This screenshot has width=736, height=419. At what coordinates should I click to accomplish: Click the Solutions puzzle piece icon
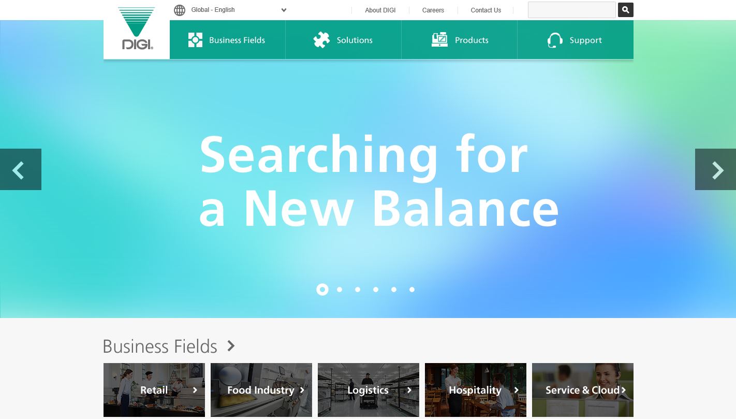[x=321, y=40]
